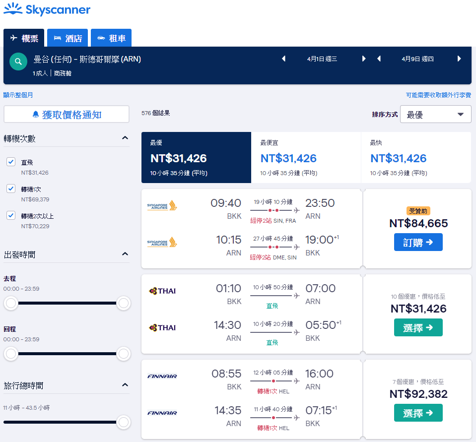Click Finnair logo on 14:35 return flight
Viewport: 476px width, 442px height.
(x=162, y=413)
